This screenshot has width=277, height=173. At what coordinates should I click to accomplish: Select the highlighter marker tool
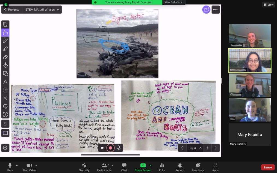(x=5, y=49)
